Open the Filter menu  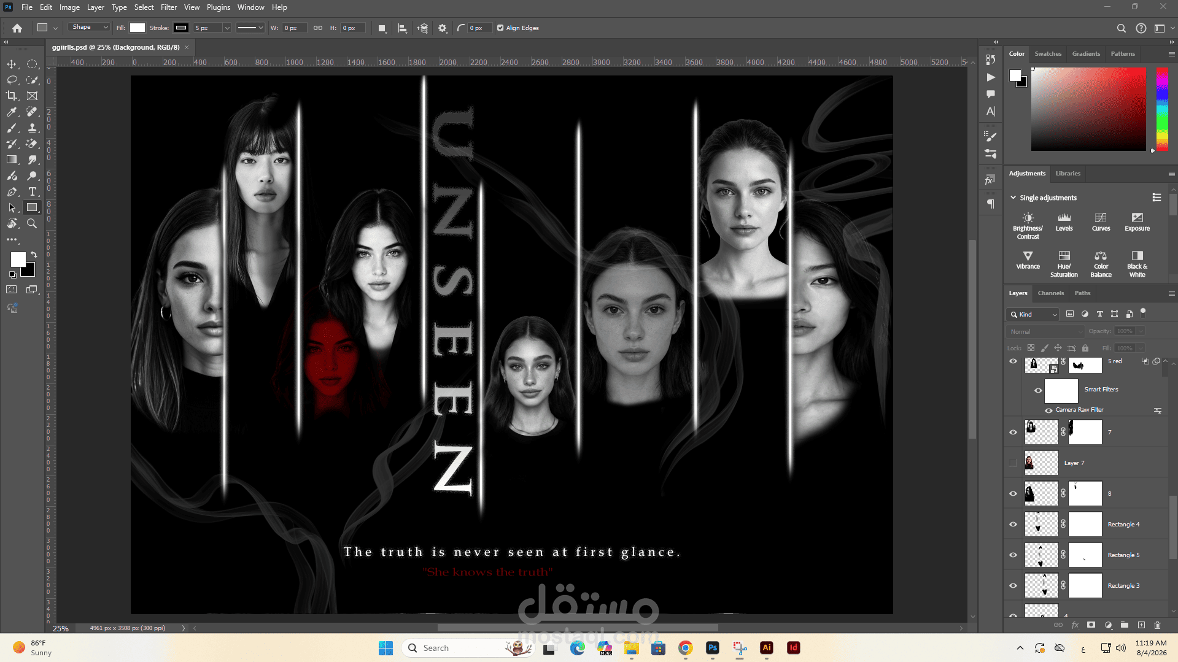tap(169, 7)
